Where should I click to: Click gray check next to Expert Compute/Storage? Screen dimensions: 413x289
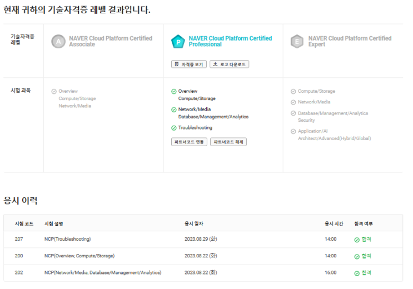[293, 91]
